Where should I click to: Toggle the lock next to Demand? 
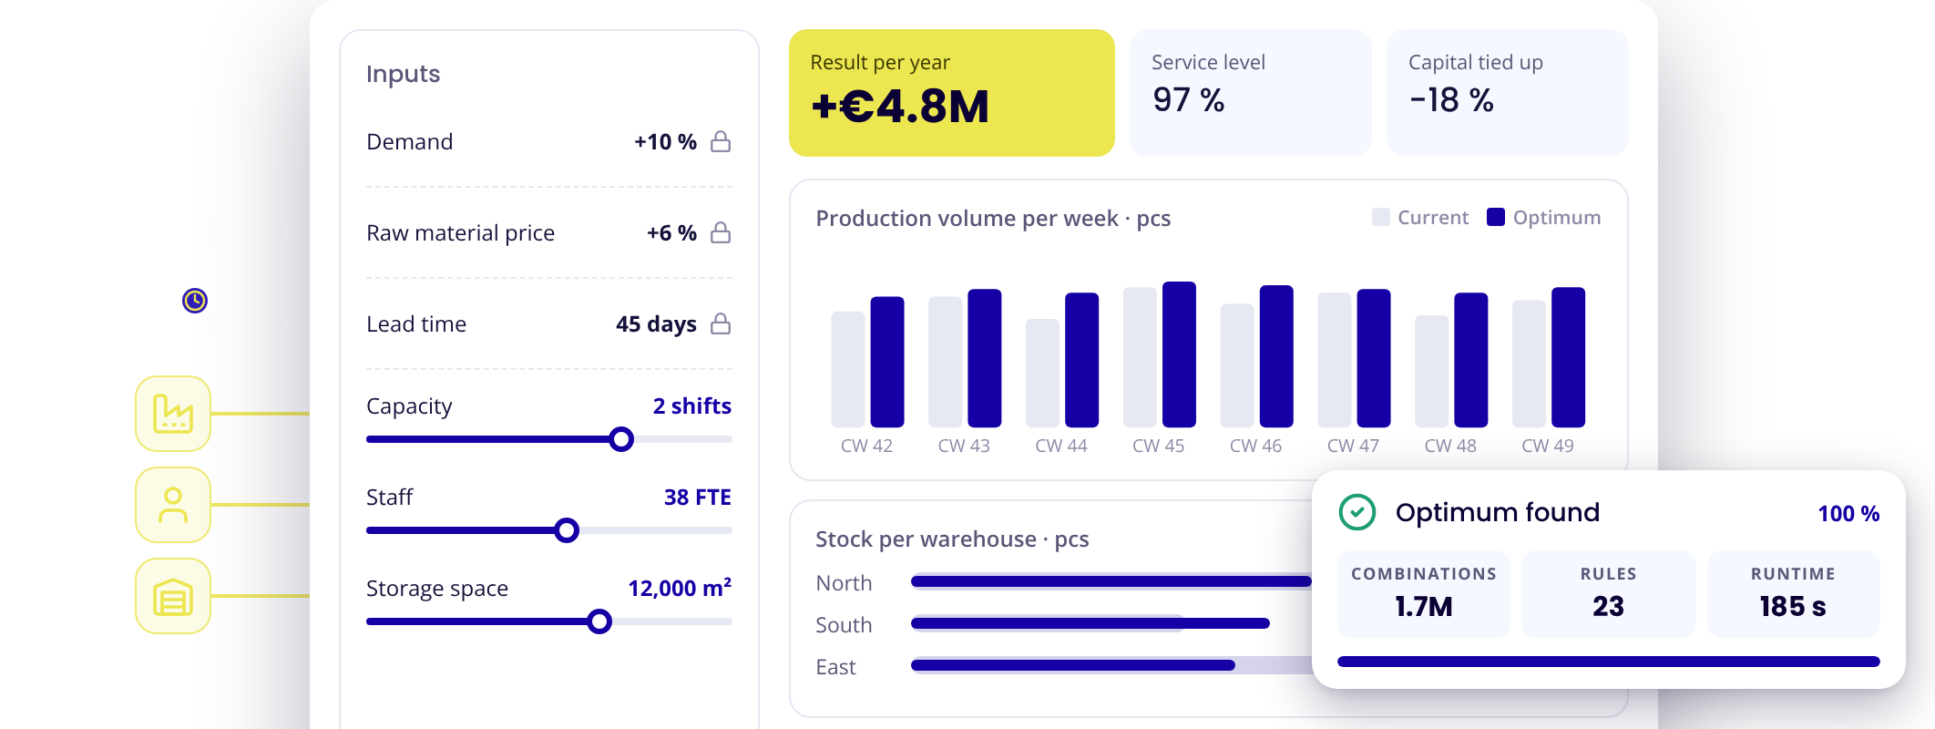click(721, 141)
